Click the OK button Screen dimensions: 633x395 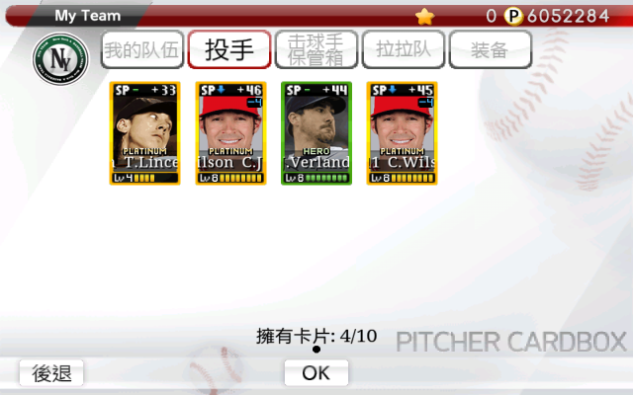coord(316,373)
